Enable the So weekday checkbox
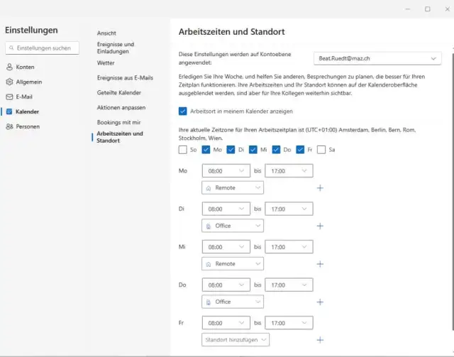 (x=183, y=150)
